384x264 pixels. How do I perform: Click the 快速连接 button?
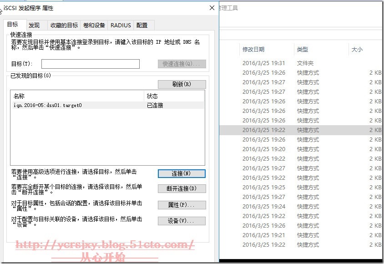(x=182, y=64)
